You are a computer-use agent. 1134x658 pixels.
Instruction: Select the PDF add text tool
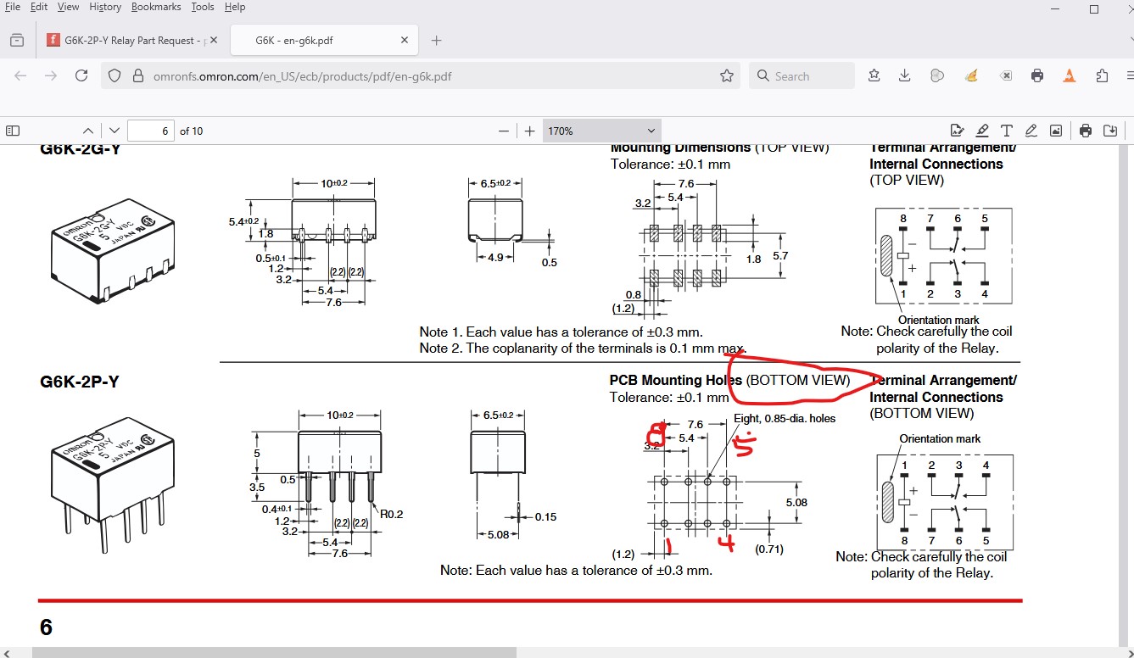pyautogui.click(x=1007, y=131)
